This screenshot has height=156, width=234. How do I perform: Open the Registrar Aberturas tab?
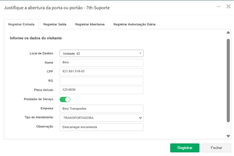click(90, 25)
